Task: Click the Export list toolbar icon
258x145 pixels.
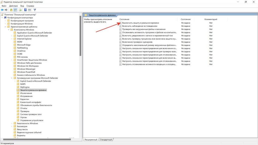Action: coord(20,10)
